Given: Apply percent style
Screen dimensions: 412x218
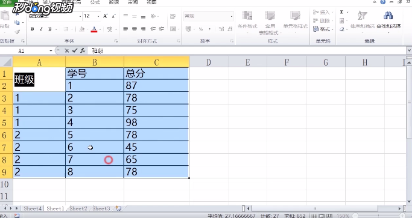Looking at the screenshot, I should (x=201, y=29).
